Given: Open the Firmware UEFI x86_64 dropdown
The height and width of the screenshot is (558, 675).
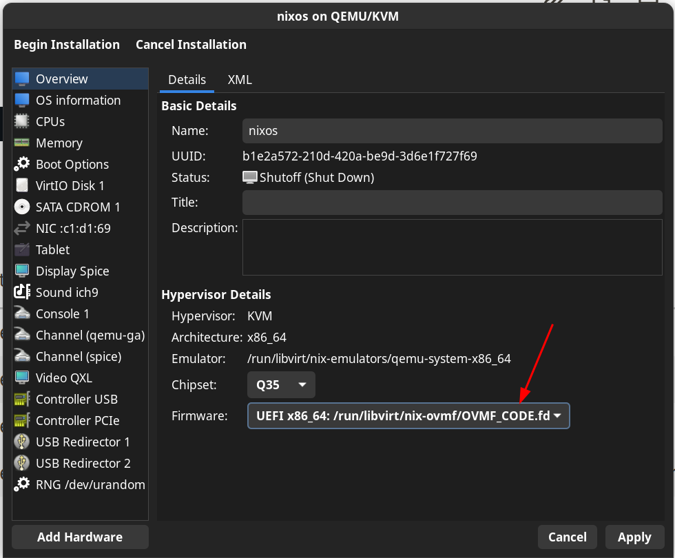Looking at the screenshot, I should [x=408, y=415].
